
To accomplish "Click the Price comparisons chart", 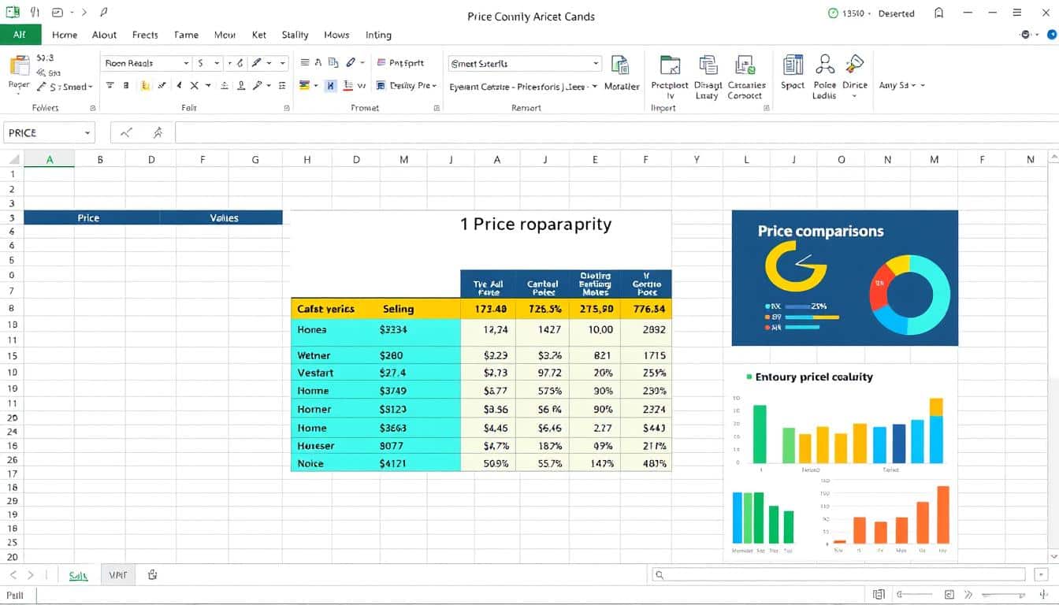I will click(845, 277).
